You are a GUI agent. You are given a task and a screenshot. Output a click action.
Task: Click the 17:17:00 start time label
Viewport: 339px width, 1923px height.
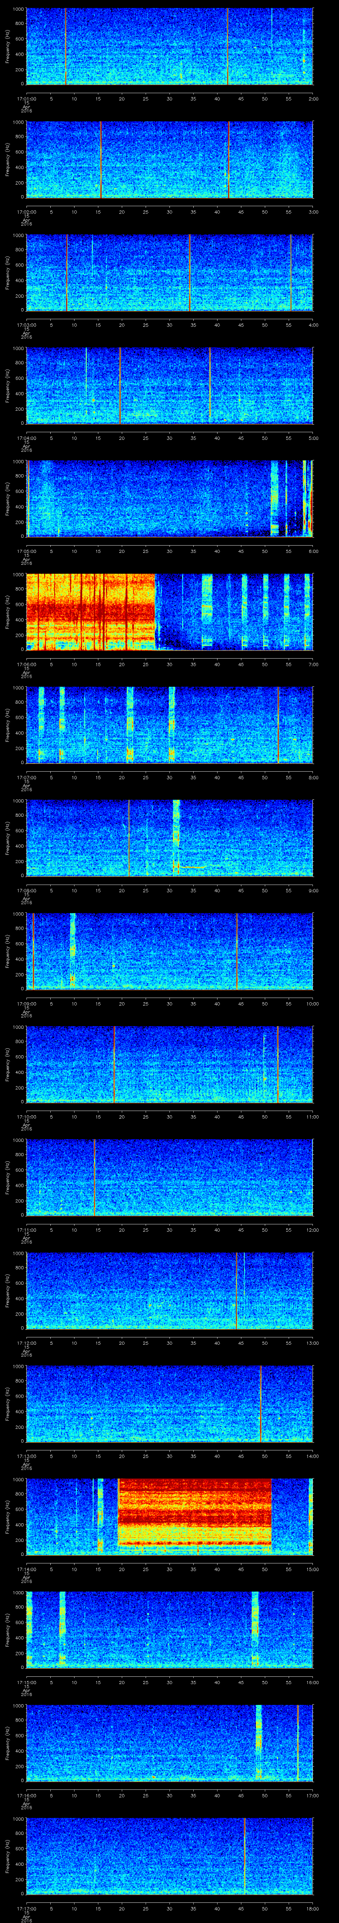coord(26,1908)
